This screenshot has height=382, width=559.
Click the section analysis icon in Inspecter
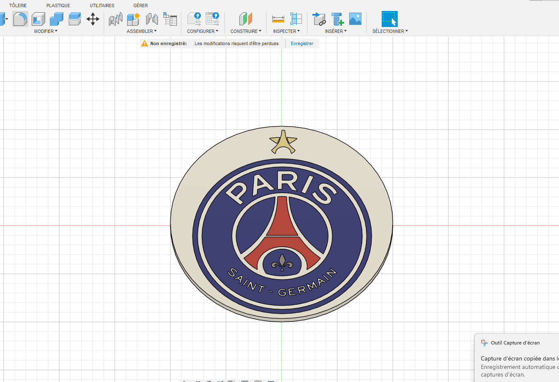coord(296,19)
